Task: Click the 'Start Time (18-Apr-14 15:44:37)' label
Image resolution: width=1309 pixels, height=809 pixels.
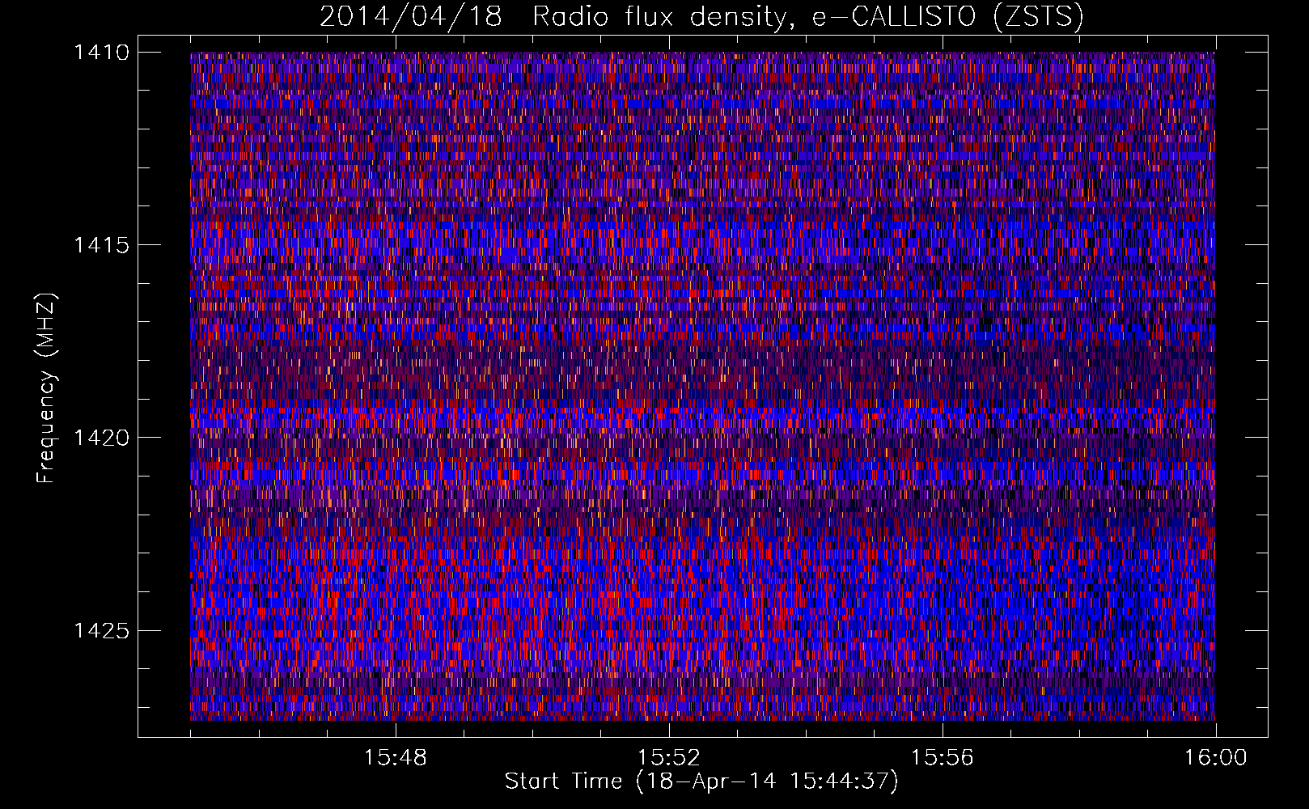Action: (x=701, y=781)
